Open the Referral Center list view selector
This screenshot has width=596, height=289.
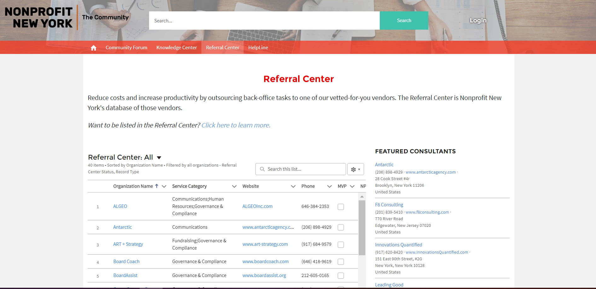point(159,157)
